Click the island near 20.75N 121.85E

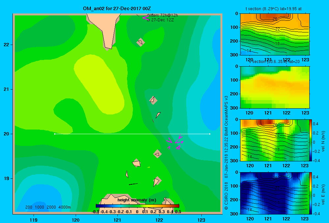pyautogui.click(x=153, y=100)
